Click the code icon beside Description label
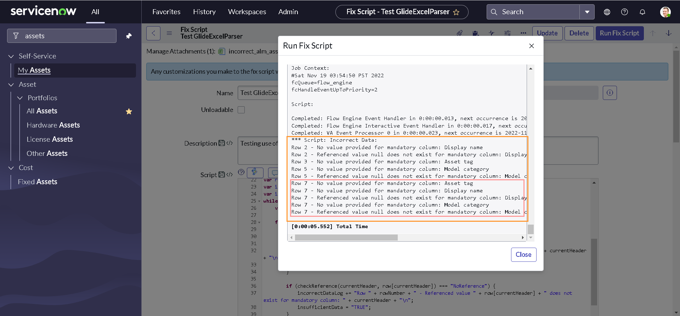This screenshot has height=316, width=680. [229, 143]
